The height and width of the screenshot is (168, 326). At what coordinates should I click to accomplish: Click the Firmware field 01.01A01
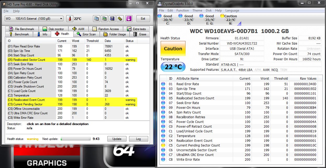coord(242,38)
